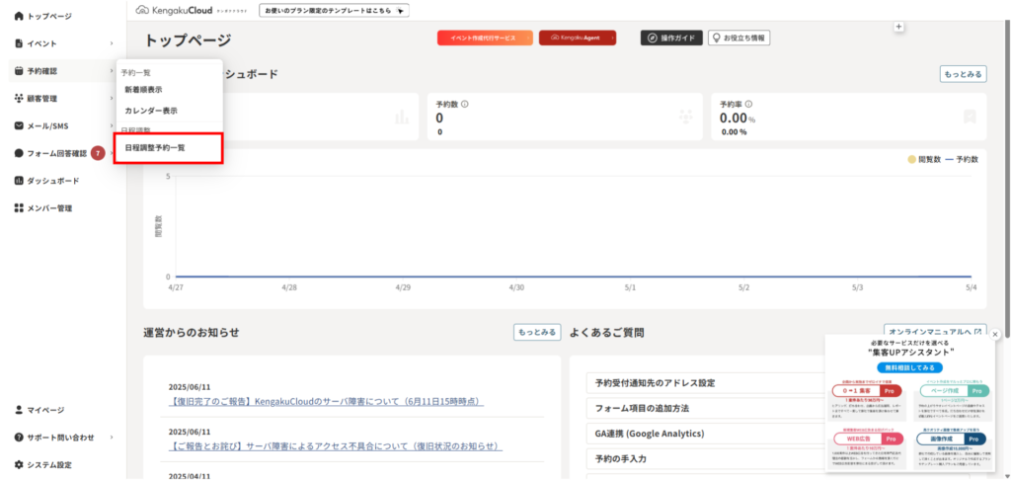Click the bar chart icon by ダッシュボード
1011x480 pixels.
point(19,181)
